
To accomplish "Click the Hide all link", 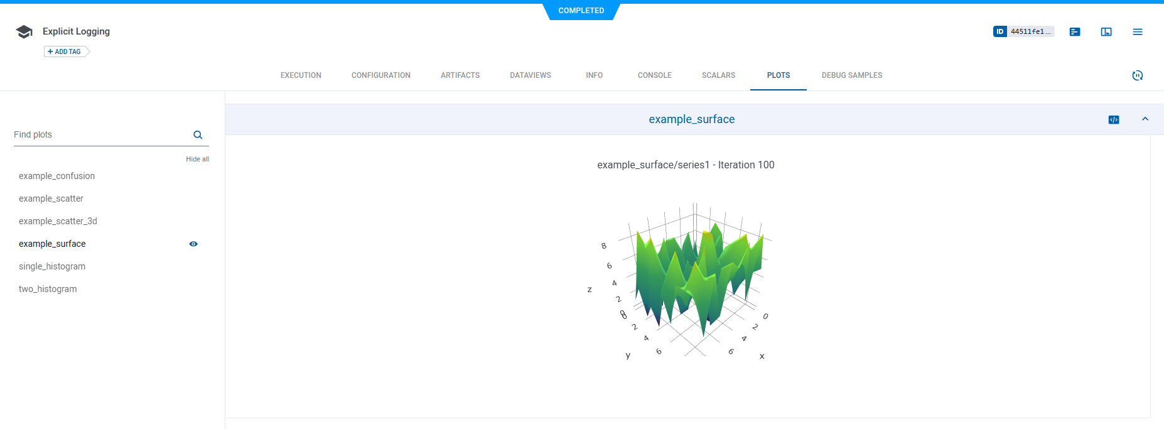I will click(197, 159).
